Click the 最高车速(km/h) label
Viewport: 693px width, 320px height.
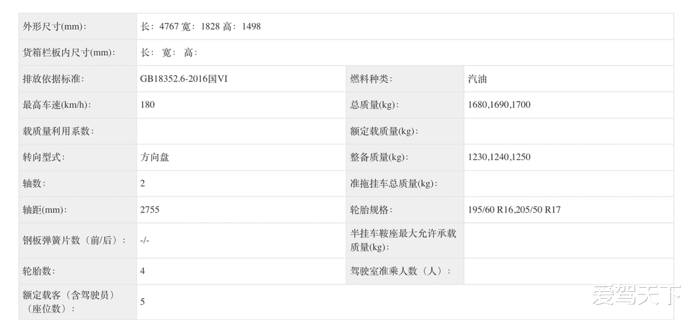[57, 105]
